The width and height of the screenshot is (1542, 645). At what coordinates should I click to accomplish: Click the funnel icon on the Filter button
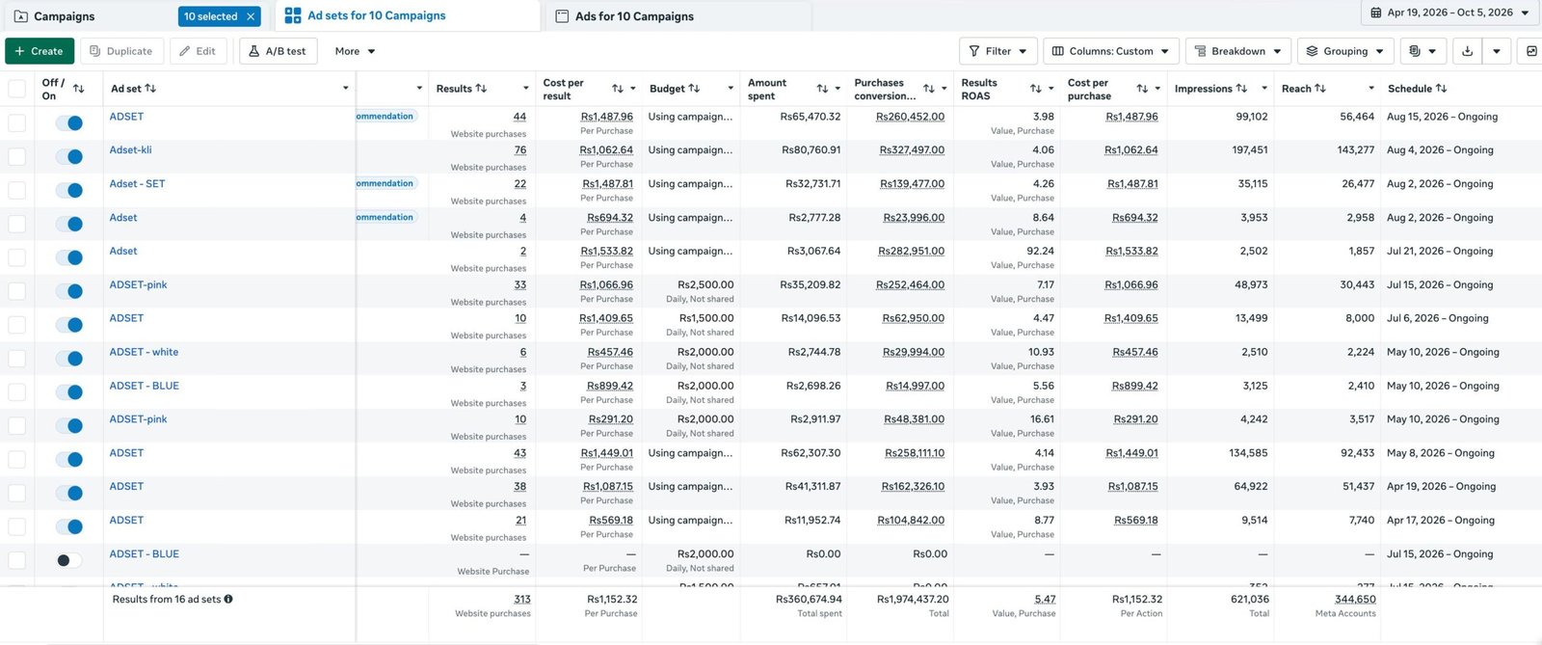pyautogui.click(x=973, y=51)
